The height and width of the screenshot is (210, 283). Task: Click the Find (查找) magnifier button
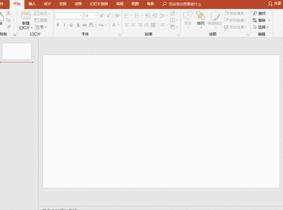259,13
